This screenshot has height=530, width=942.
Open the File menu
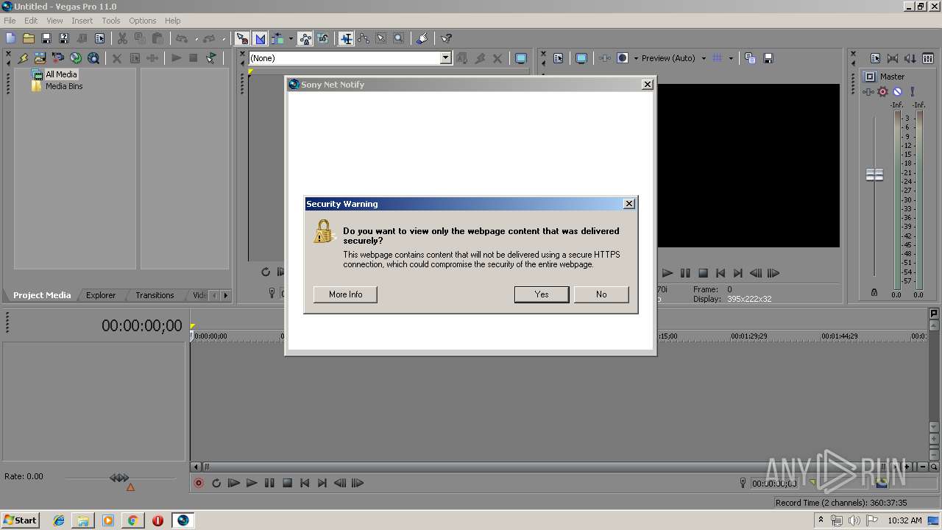10,21
